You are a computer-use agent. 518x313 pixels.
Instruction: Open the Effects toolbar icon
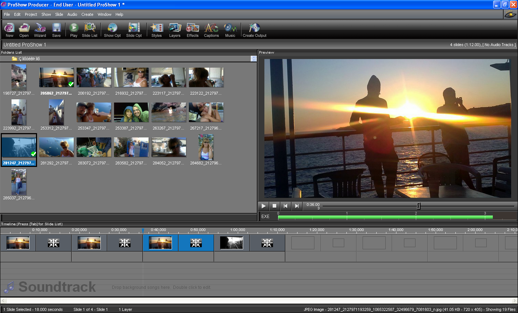coord(192,30)
